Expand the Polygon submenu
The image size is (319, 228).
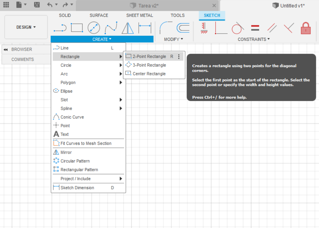click(x=88, y=83)
